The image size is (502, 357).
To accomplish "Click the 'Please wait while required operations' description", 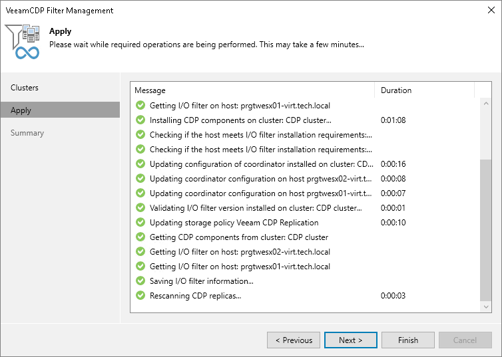I will click(x=206, y=45).
